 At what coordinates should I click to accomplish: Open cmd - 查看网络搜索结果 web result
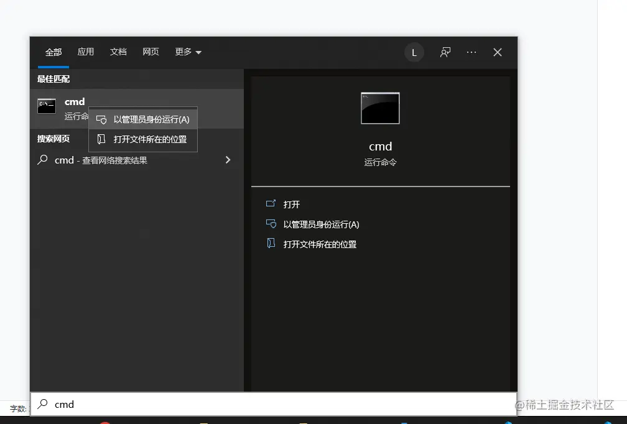[x=137, y=160]
